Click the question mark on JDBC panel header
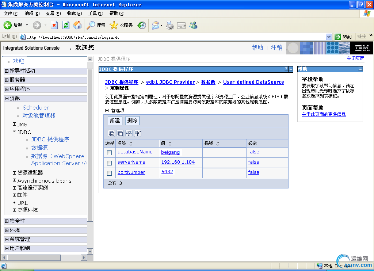This screenshot has width=374, height=271. click(286, 69)
